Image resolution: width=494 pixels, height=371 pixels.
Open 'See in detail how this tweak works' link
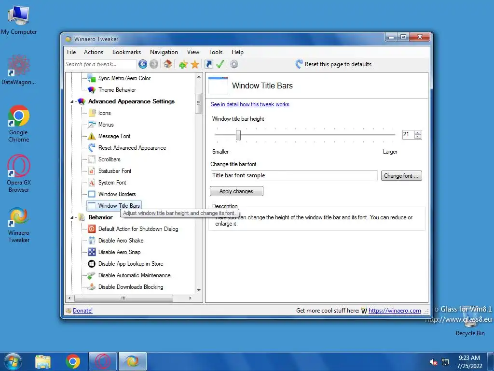point(250,104)
